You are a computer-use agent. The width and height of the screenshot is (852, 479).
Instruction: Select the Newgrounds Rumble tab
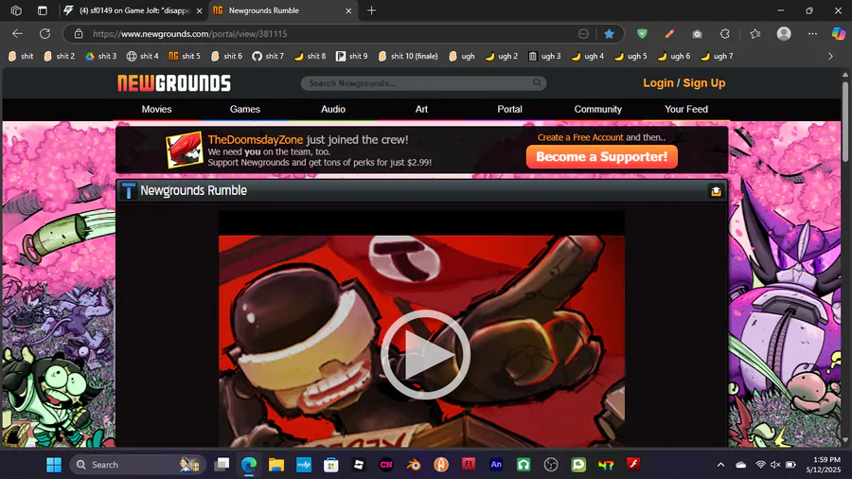click(x=282, y=10)
